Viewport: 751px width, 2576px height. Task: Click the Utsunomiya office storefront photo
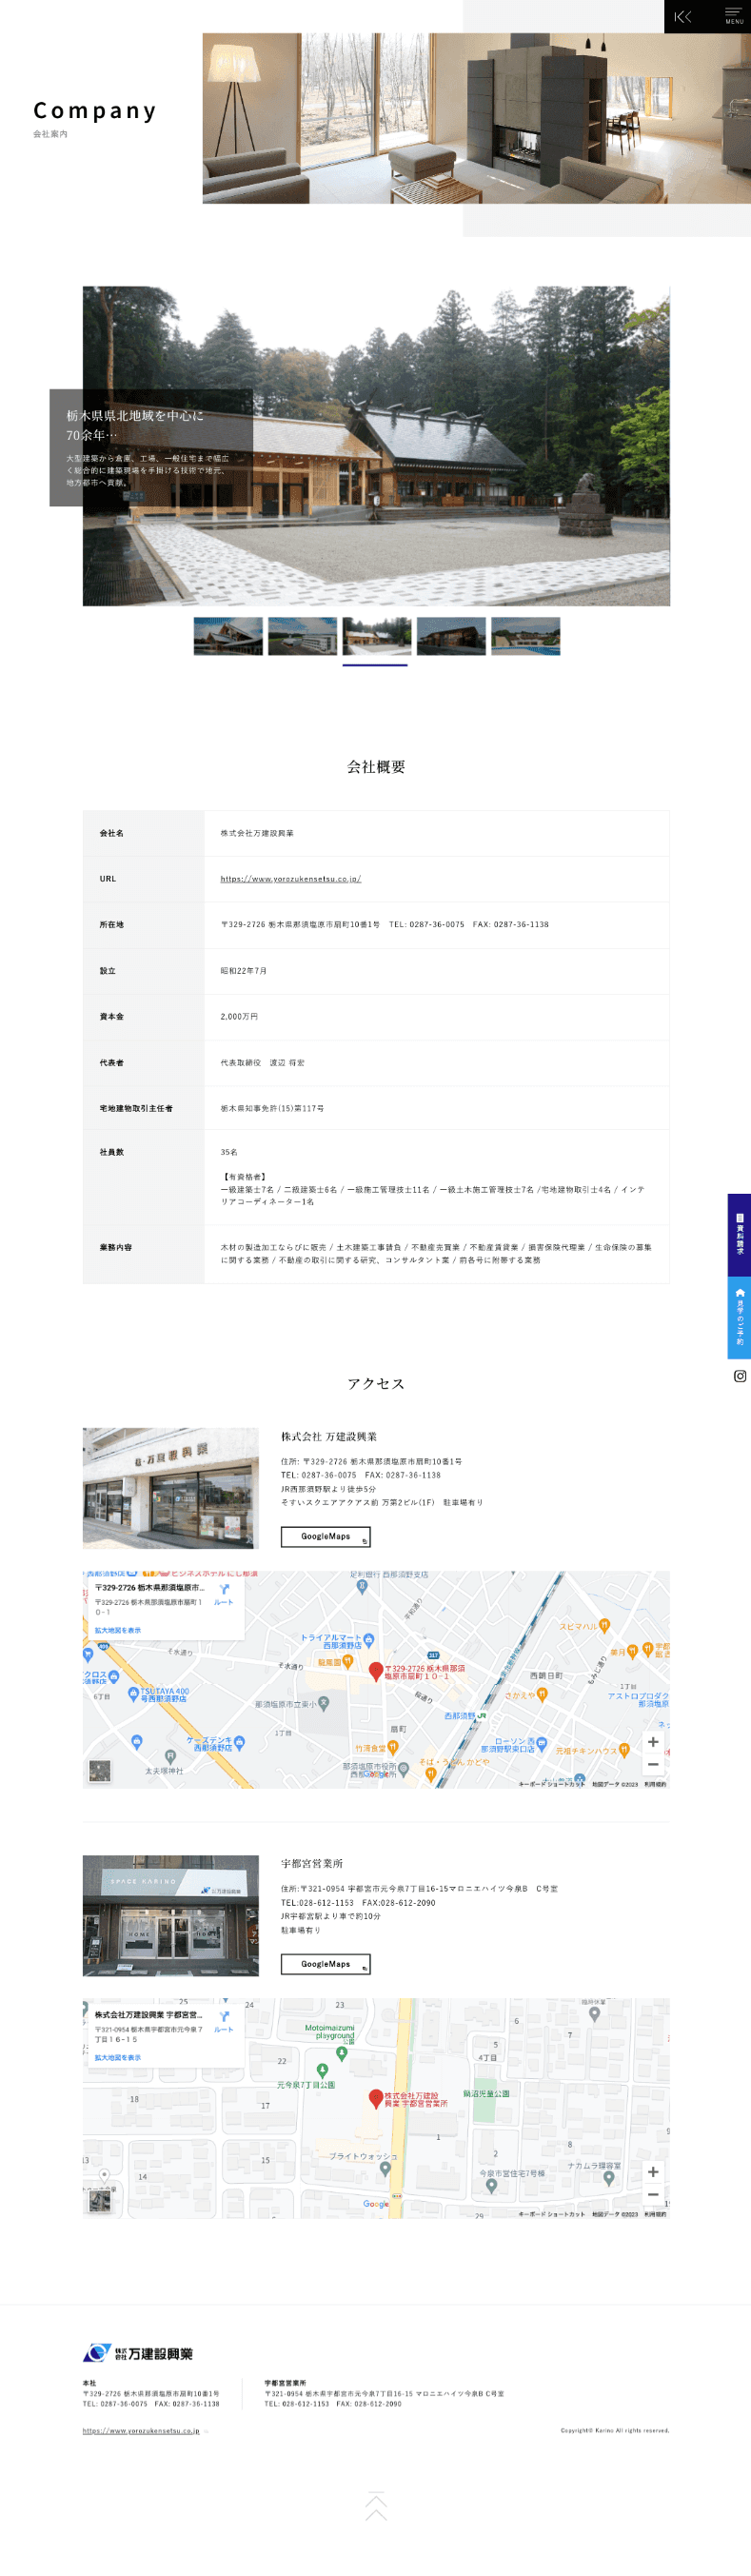click(x=170, y=1916)
